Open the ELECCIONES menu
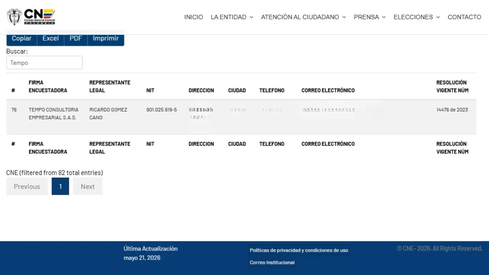This screenshot has width=489, height=275. (417, 17)
